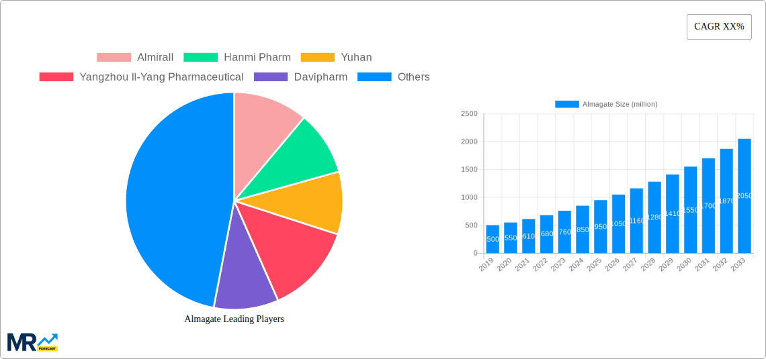The image size is (766, 359).
Task: Click the 2021 bar showing 610
Action: pos(529,236)
